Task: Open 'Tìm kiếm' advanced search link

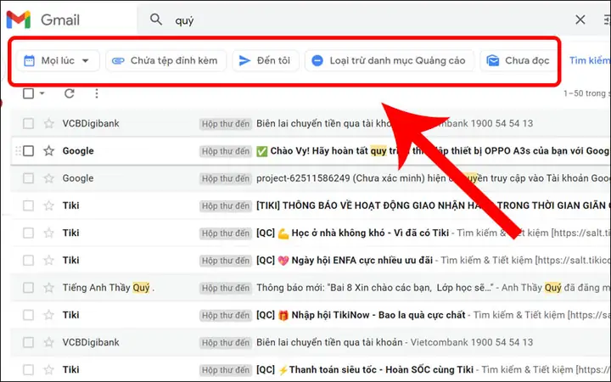Action: coord(590,60)
